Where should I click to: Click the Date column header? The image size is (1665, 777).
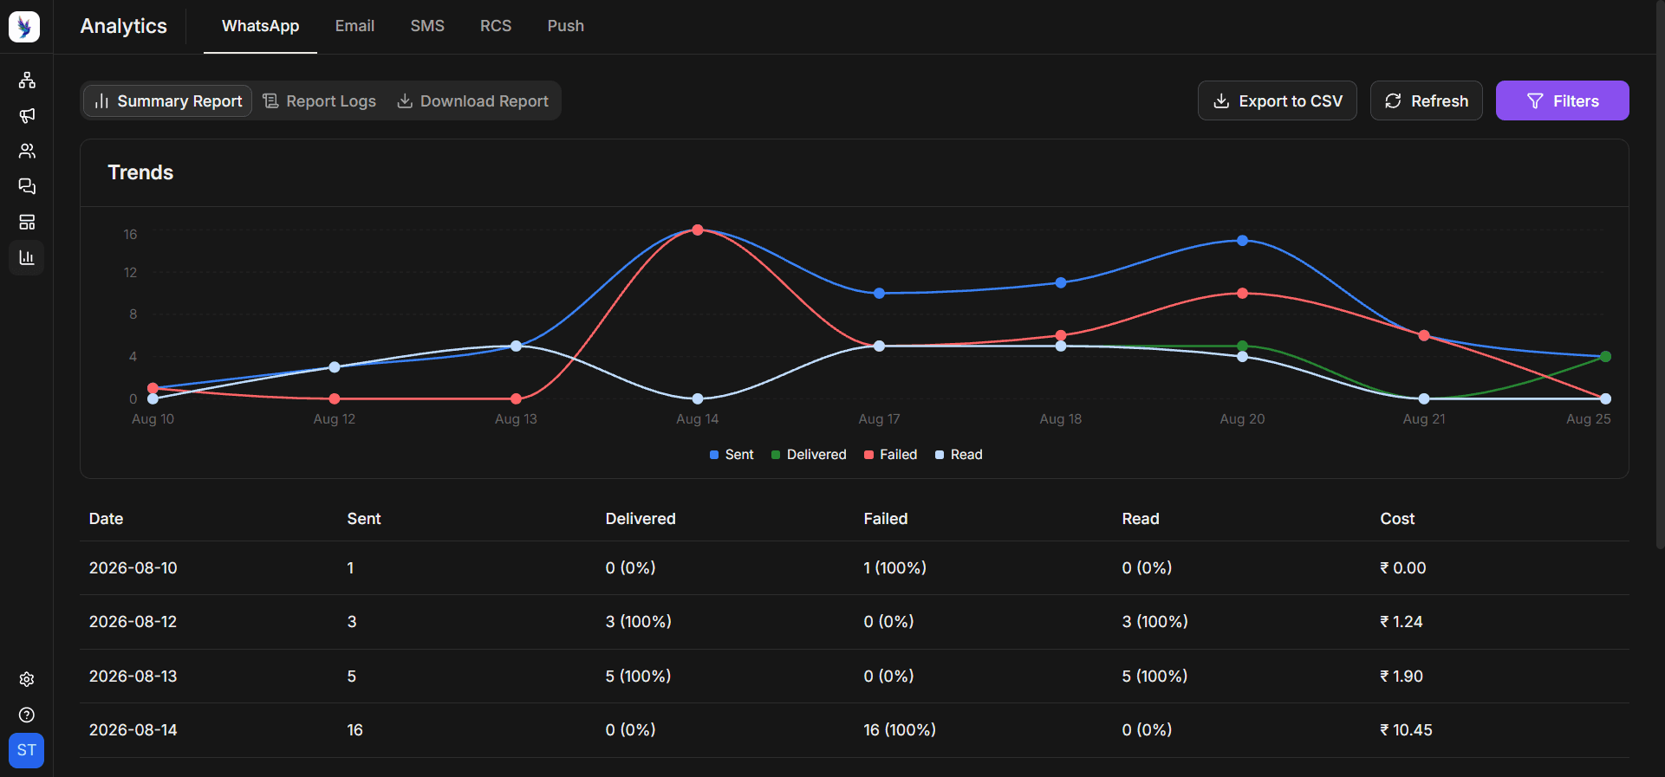(x=106, y=519)
